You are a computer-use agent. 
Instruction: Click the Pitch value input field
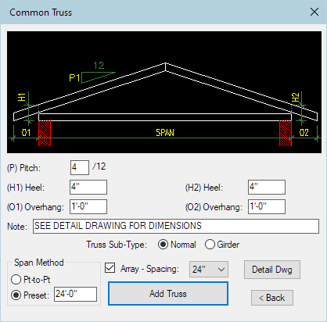pos(80,167)
